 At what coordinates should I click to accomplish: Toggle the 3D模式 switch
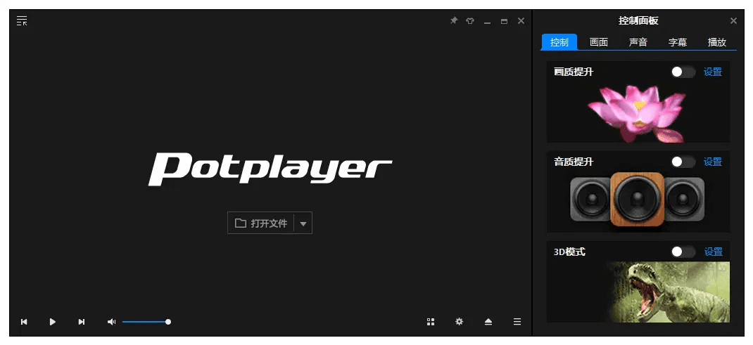(x=683, y=252)
